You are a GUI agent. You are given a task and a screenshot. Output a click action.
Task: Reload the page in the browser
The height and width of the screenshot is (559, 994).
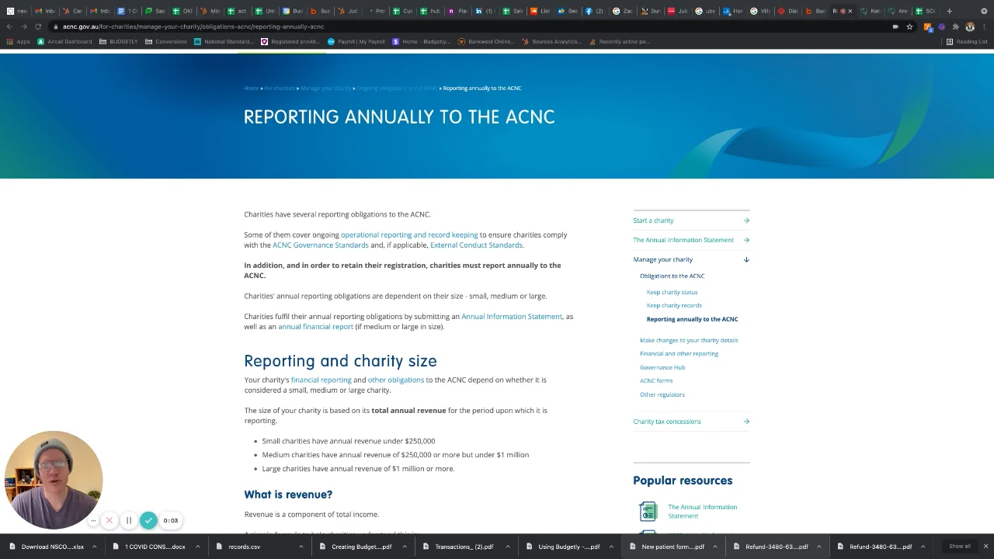(38, 26)
